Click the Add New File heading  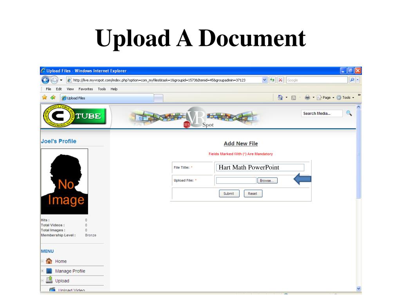(241, 143)
